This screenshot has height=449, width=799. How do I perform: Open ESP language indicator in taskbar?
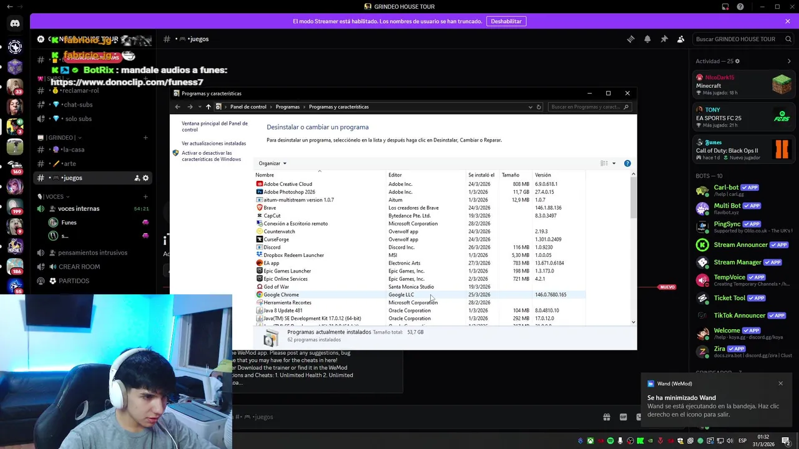coord(742,441)
